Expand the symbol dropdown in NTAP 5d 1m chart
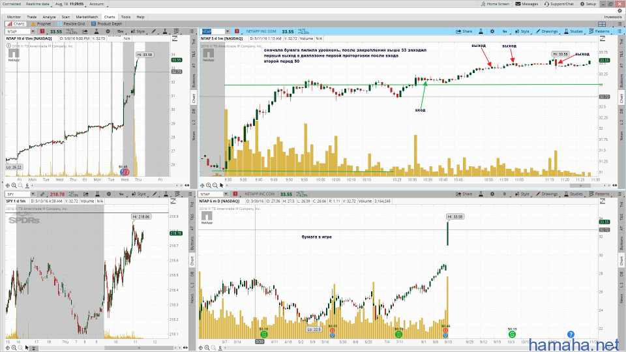Screen dimensions: 626x352 227,31
